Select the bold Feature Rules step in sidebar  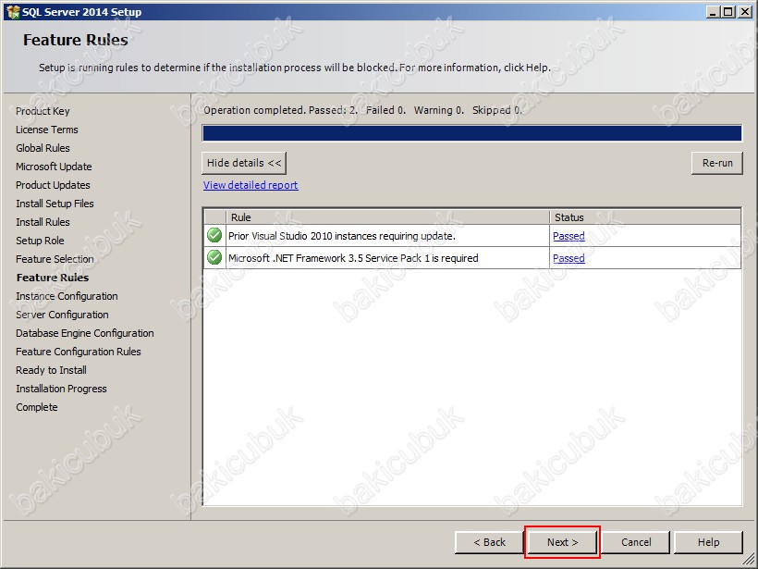point(52,278)
